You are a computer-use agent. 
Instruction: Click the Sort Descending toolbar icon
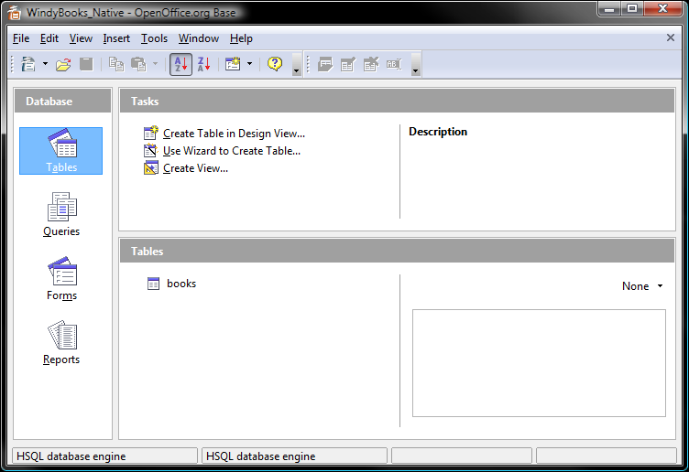(204, 64)
